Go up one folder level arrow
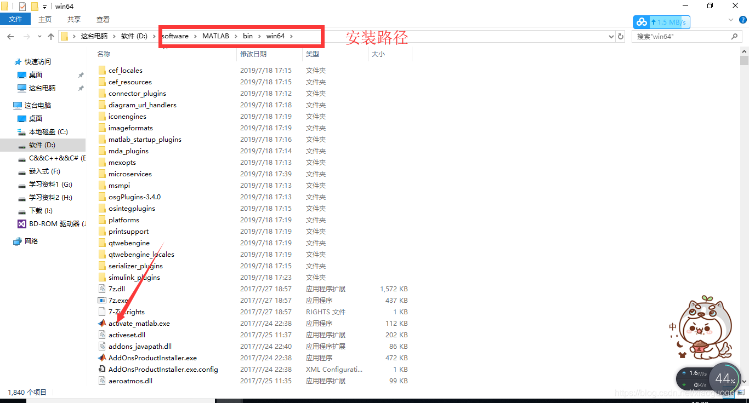 point(51,36)
